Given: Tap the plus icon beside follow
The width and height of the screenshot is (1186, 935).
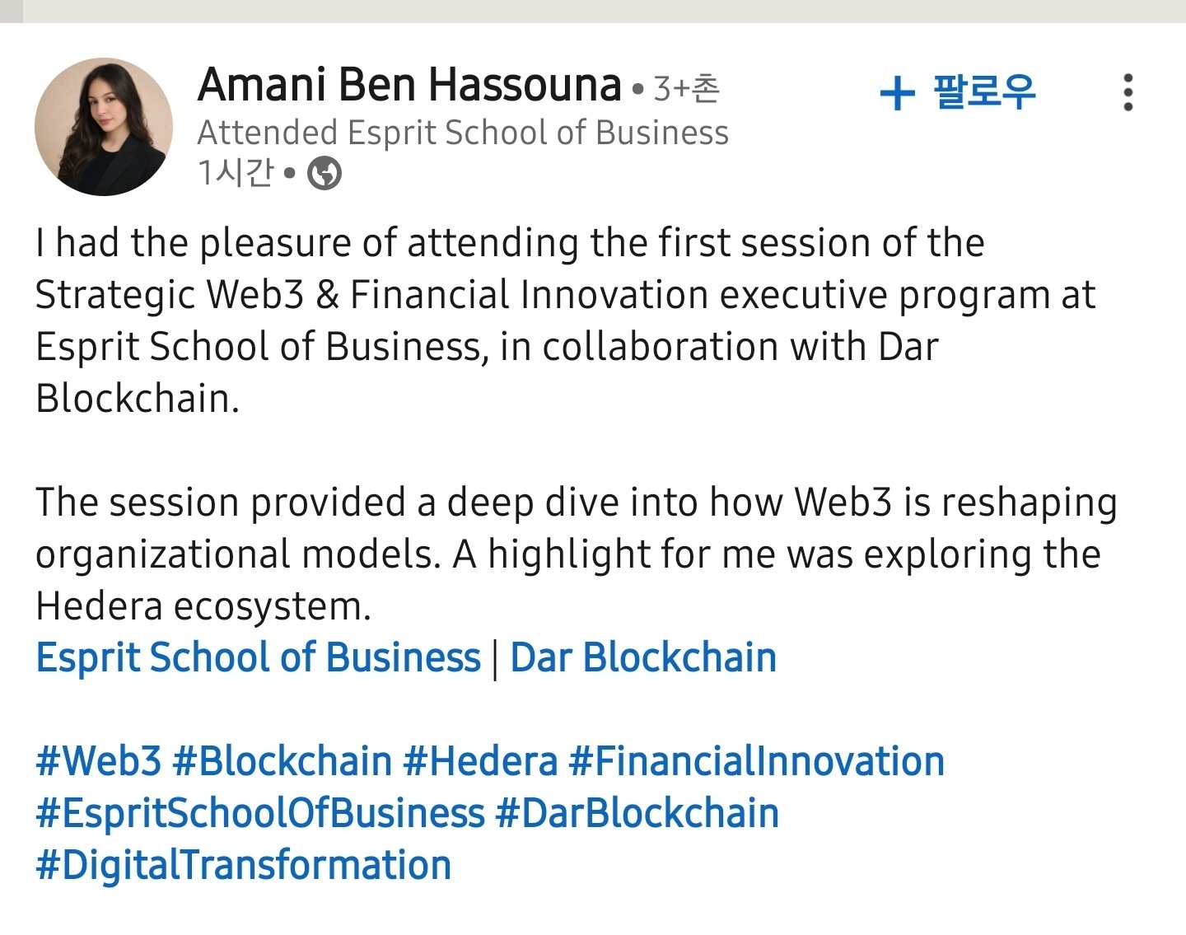Looking at the screenshot, I should (897, 92).
